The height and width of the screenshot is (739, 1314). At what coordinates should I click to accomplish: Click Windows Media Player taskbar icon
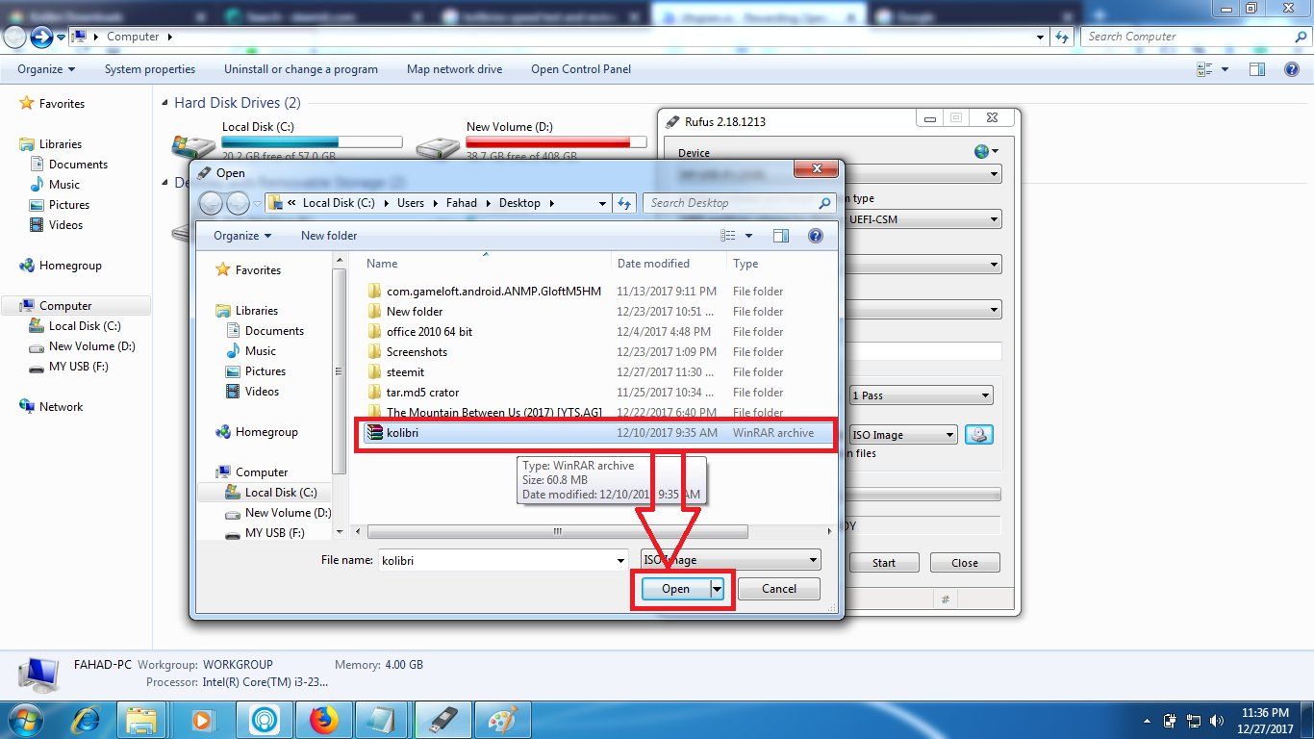pyautogui.click(x=202, y=719)
